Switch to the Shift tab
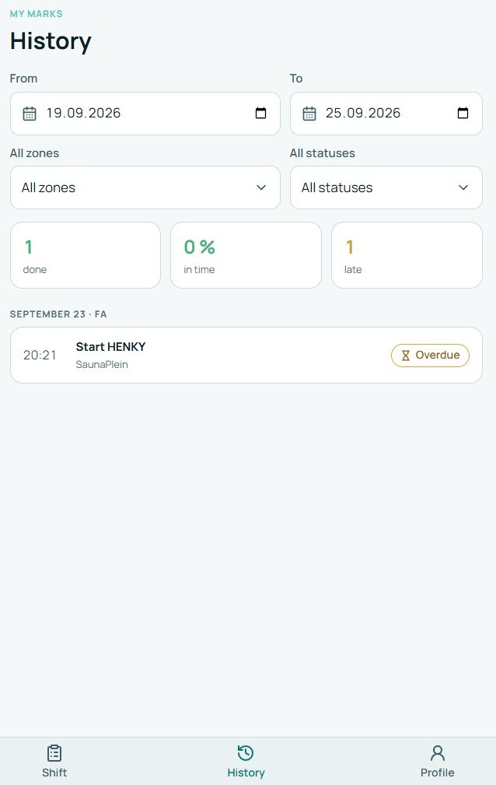The height and width of the screenshot is (785, 496). point(54,761)
